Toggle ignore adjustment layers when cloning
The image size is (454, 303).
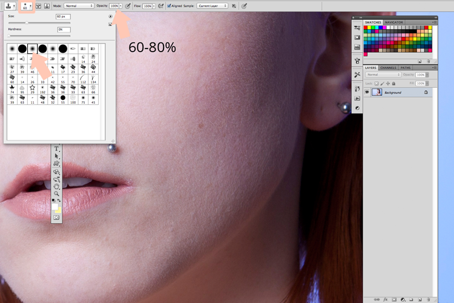234,6
